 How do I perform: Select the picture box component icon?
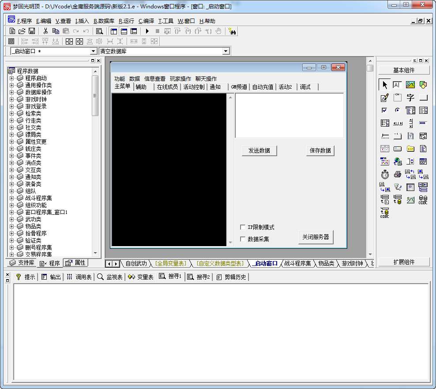tap(410, 85)
